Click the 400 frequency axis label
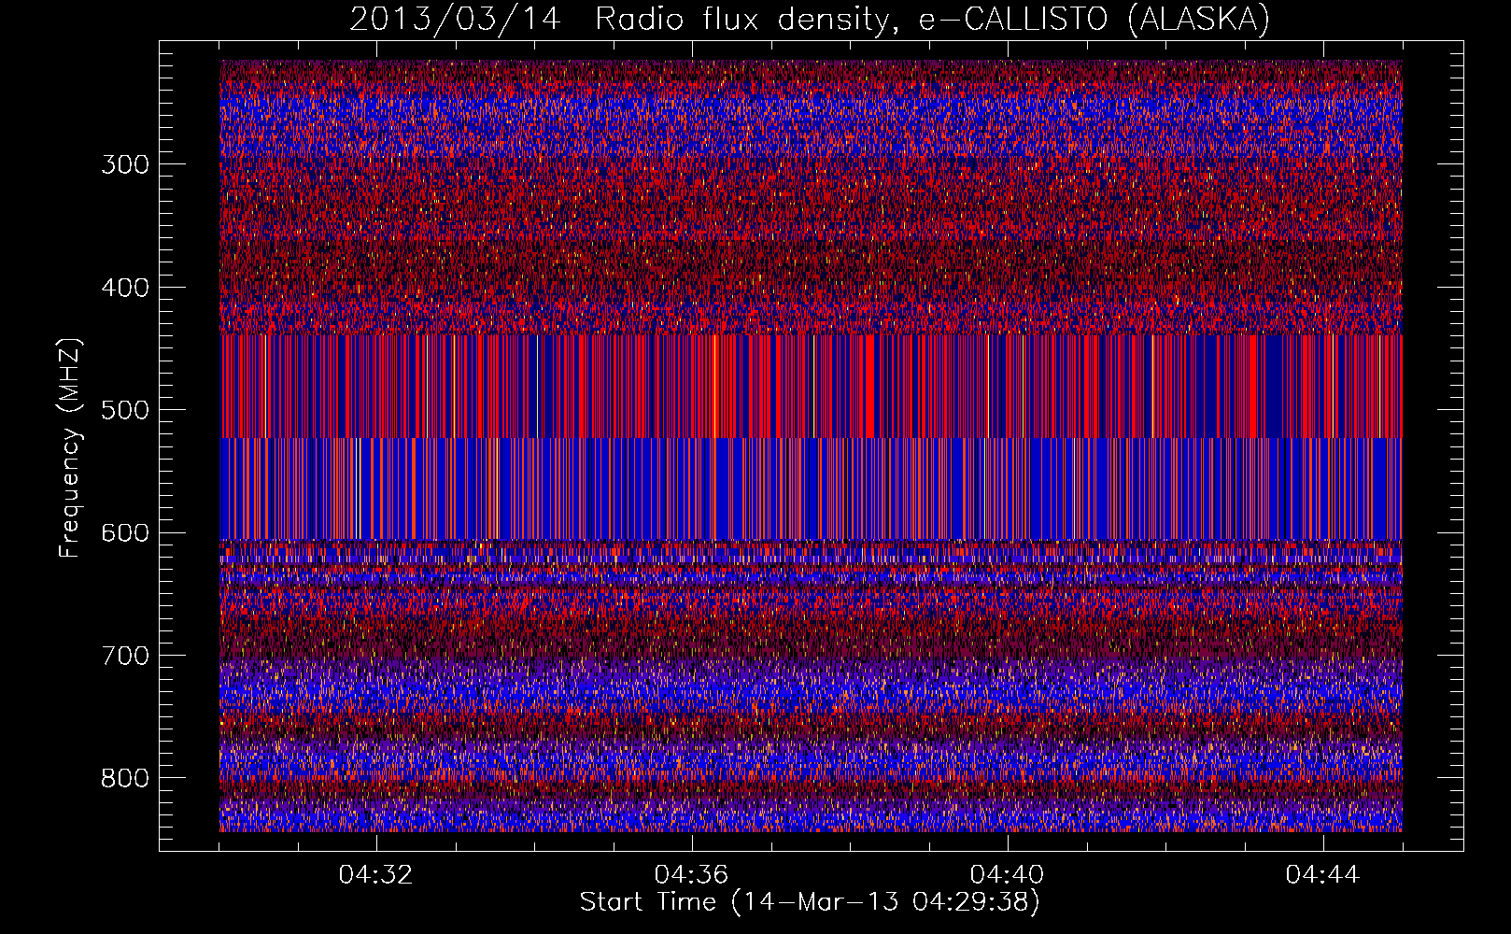The image size is (1511, 934). 125,288
